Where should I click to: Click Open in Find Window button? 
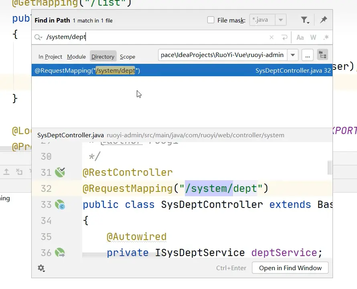tap(290, 268)
